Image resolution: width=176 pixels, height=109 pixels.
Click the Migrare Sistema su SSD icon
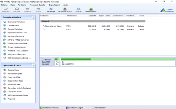point(5,32)
